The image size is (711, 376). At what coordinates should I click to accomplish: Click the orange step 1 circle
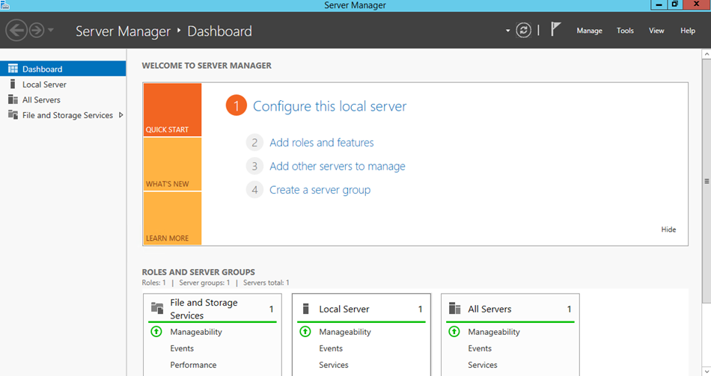[237, 105]
